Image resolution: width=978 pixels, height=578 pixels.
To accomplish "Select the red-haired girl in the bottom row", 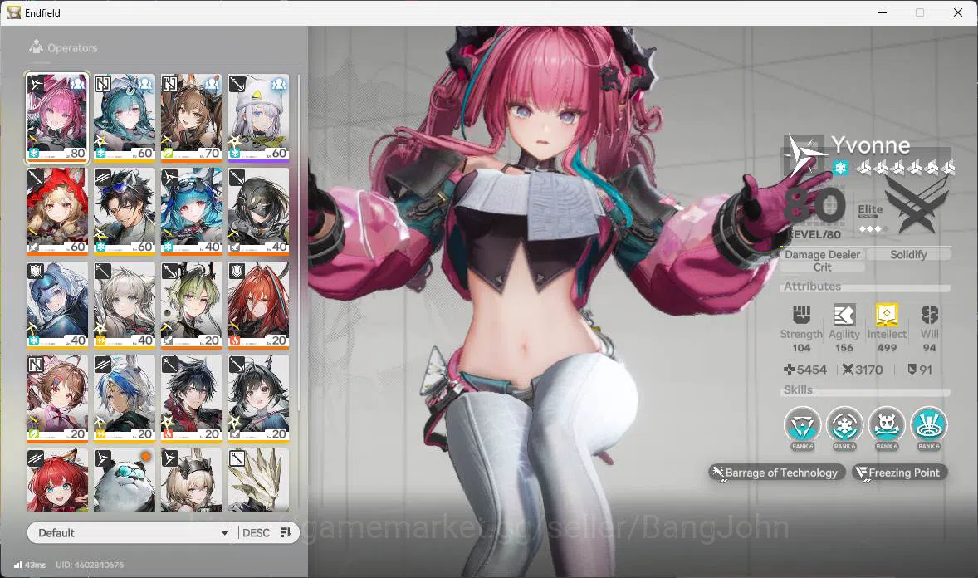I will [x=56, y=480].
